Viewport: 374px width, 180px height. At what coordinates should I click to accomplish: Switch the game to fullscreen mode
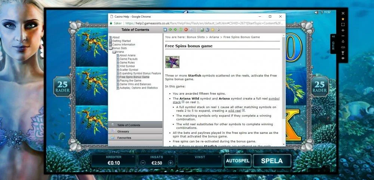(343, 25)
